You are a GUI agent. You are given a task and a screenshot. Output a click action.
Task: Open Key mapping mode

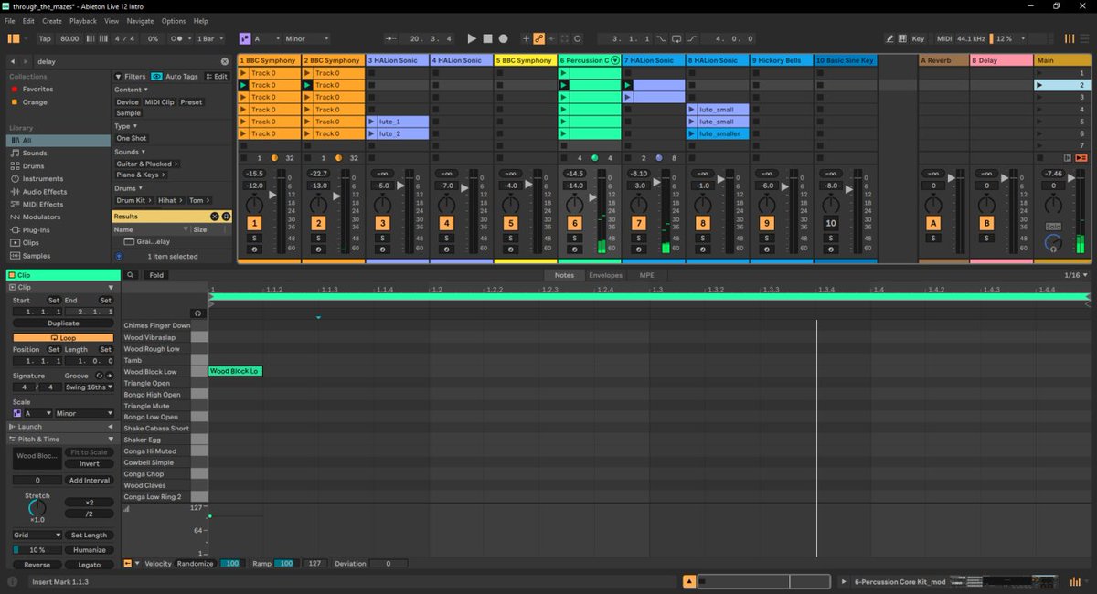pos(918,38)
